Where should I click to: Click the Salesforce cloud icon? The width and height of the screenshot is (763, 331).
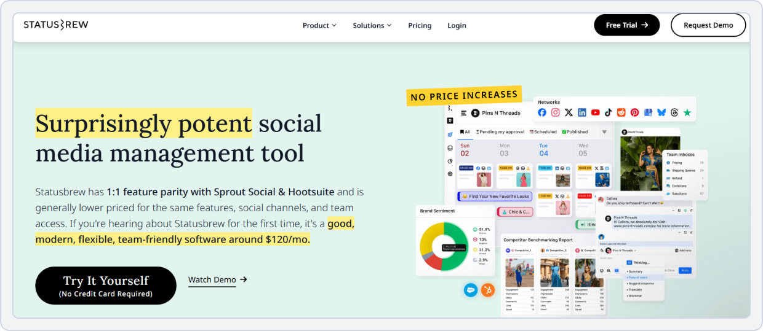pos(471,290)
